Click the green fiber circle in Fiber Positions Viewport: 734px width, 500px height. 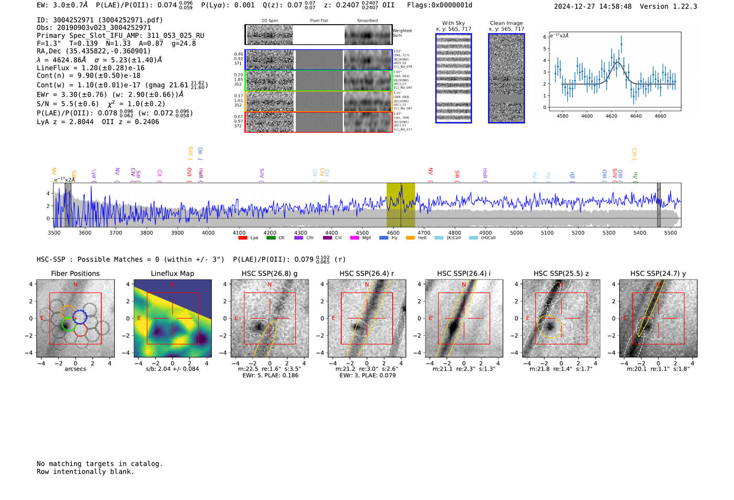(68, 324)
